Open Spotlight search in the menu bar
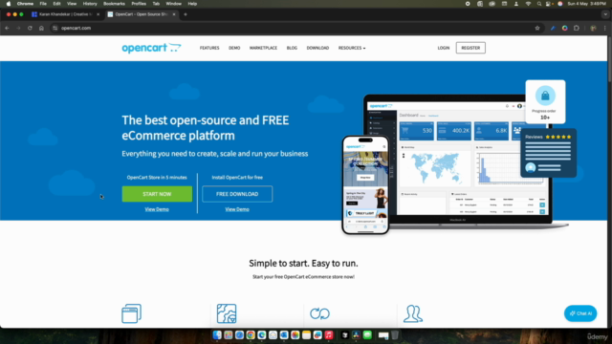This screenshot has width=612, height=344. [539, 4]
